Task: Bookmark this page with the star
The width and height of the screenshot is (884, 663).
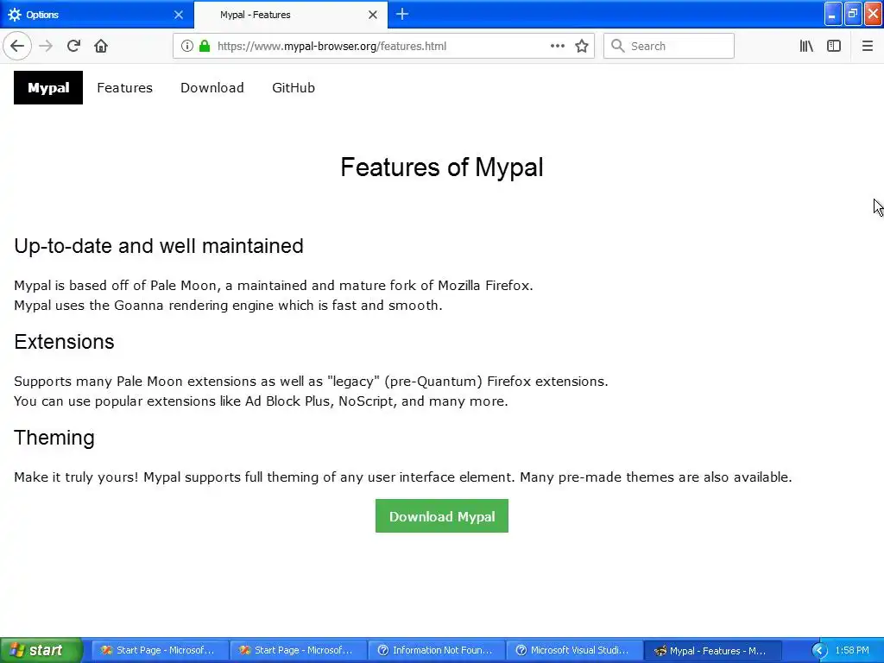Action: [x=582, y=46]
